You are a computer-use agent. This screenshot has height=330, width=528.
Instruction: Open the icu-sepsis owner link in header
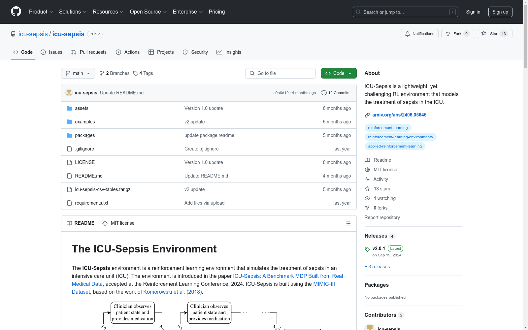pos(33,34)
